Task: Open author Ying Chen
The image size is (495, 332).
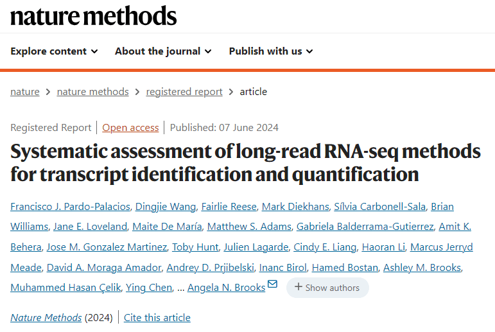Action: point(149,288)
